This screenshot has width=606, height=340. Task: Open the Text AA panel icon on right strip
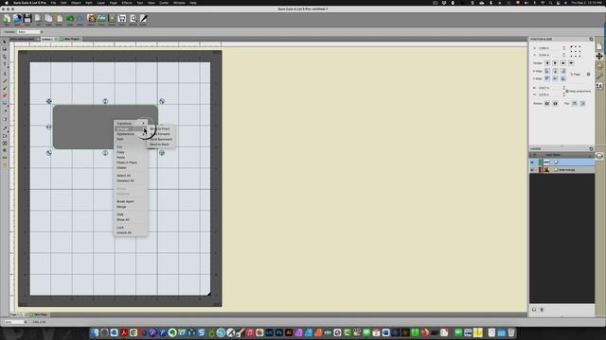tap(599, 86)
